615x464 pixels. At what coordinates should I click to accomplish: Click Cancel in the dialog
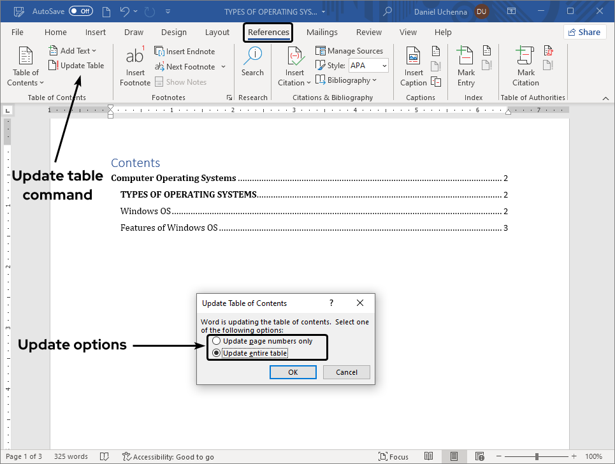(347, 372)
